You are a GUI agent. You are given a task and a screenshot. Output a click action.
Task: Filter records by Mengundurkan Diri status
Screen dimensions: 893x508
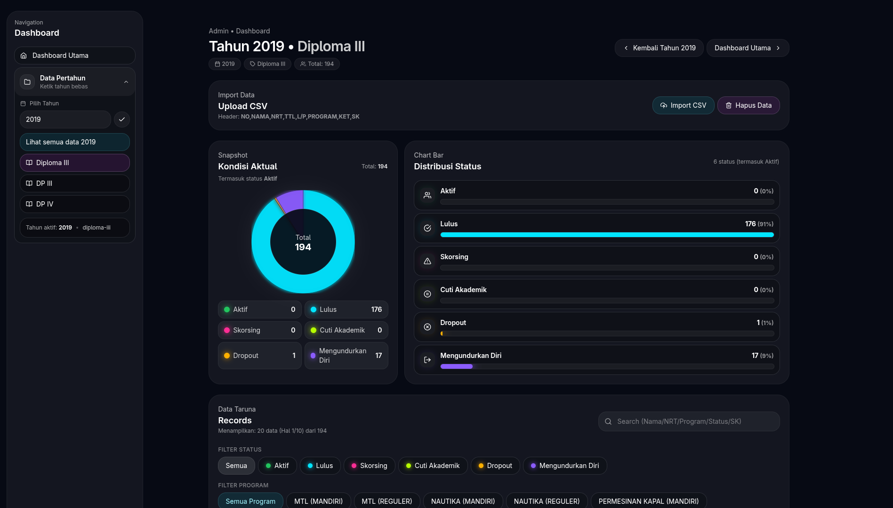coord(565,466)
